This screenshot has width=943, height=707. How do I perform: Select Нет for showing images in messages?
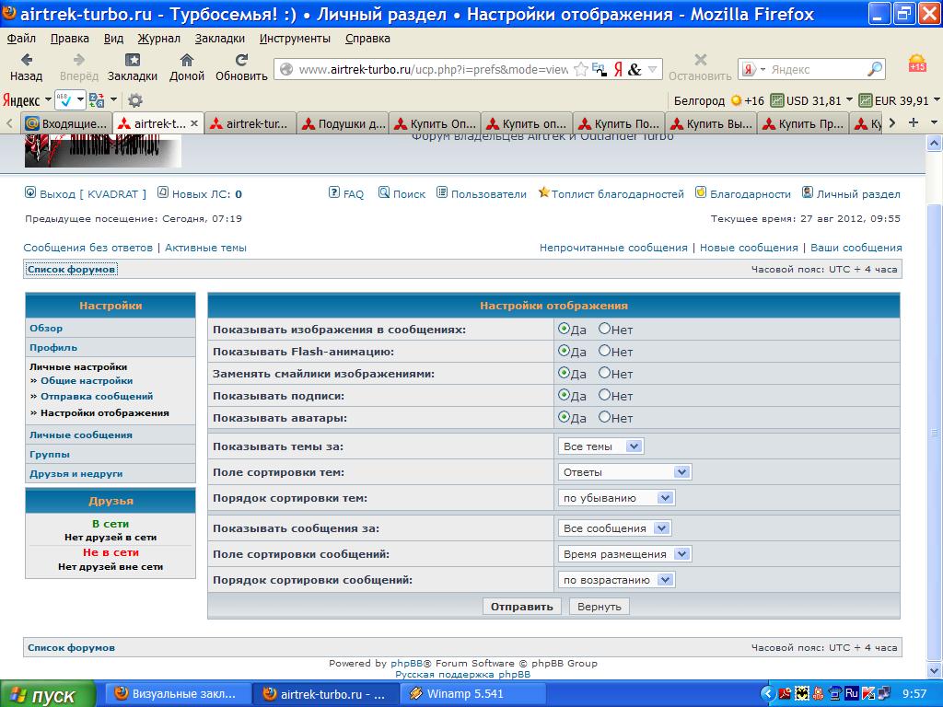tap(605, 329)
